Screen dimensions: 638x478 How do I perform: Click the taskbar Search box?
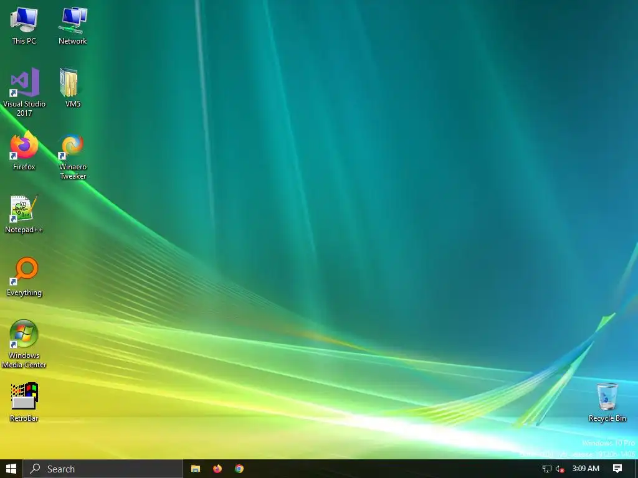(x=103, y=469)
